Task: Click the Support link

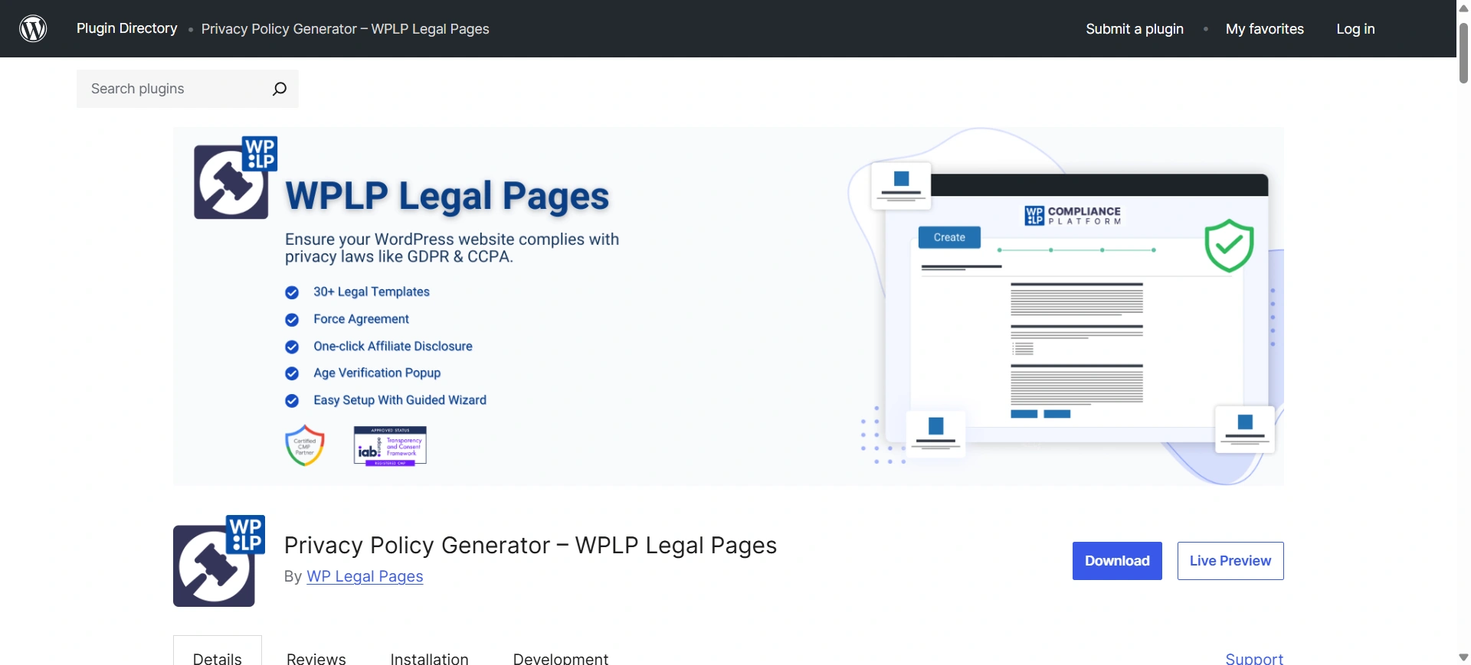Action: 1254,658
